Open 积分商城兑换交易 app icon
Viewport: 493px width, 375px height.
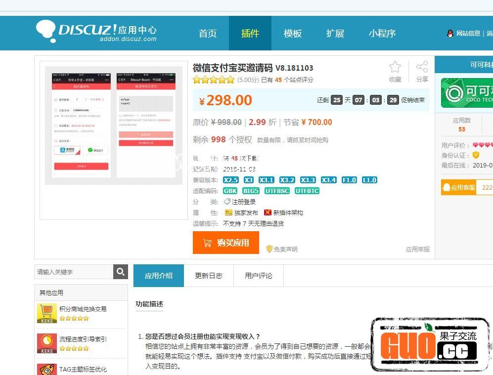pos(47,313)
